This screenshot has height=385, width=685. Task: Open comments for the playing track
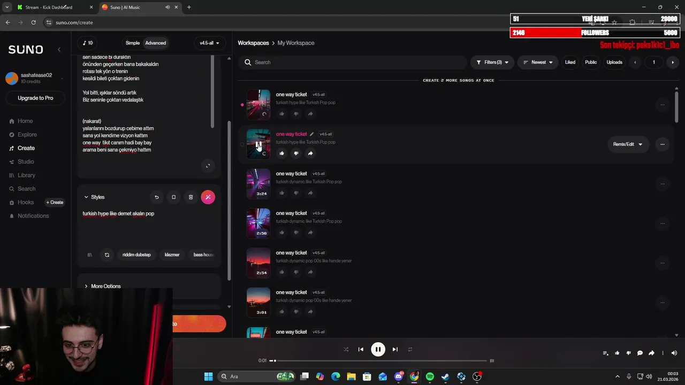pos(640,353)
